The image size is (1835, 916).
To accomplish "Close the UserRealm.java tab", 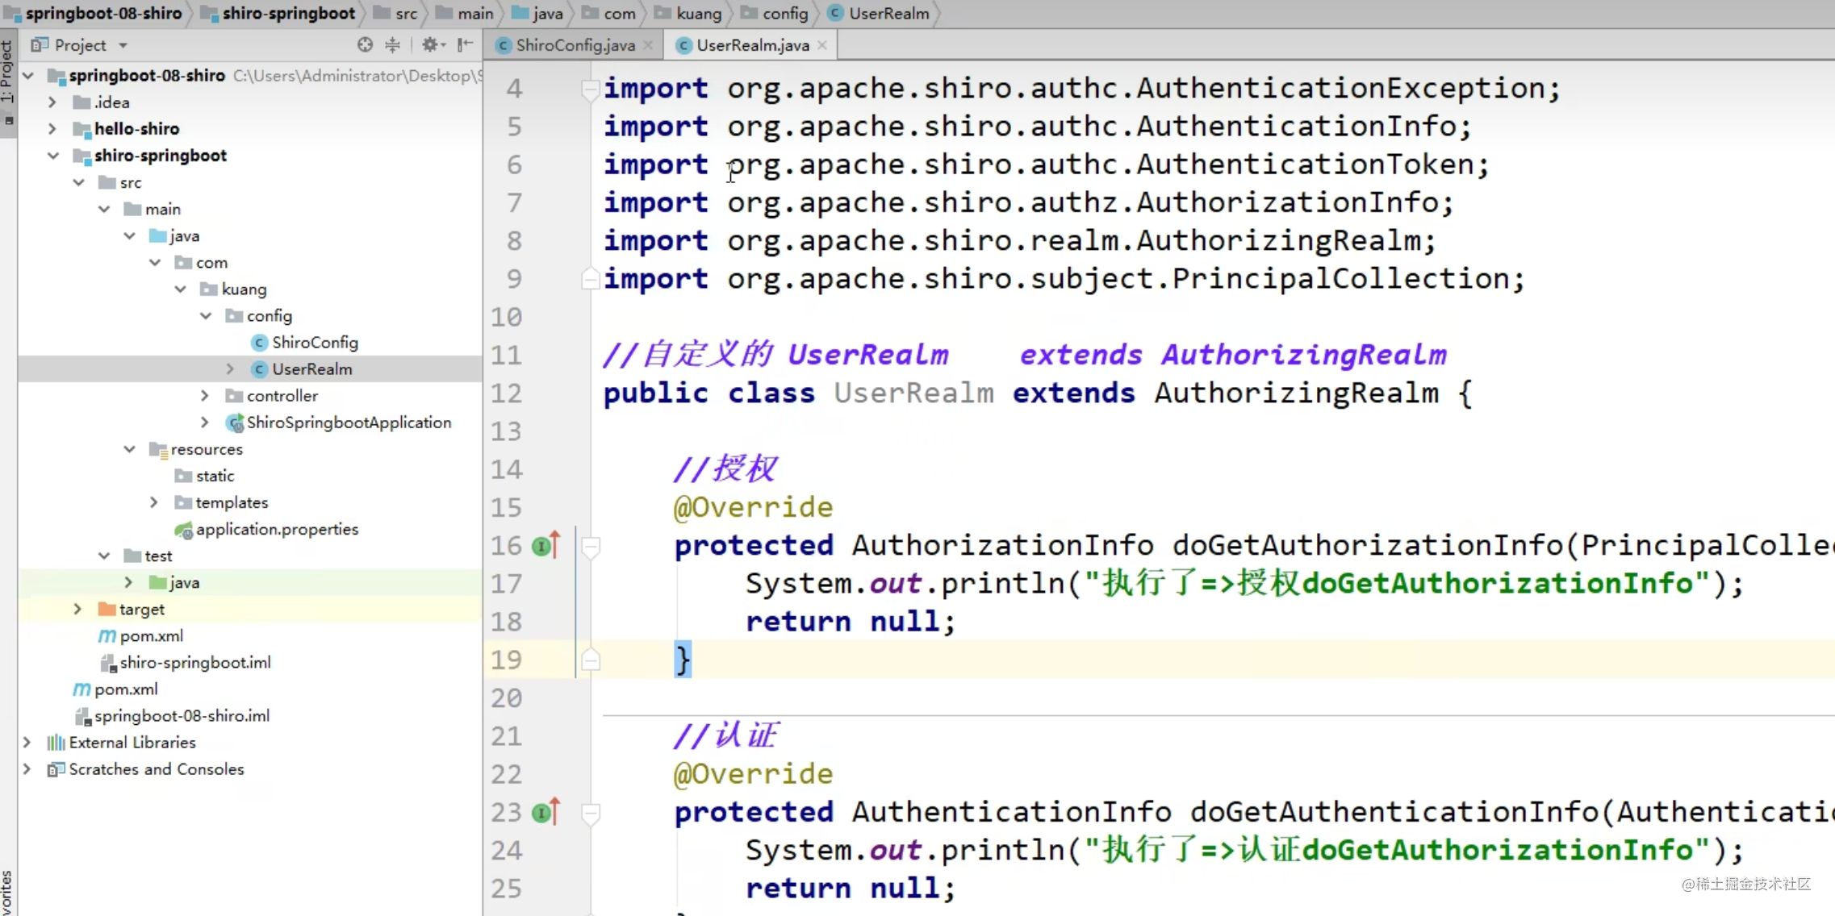I will 822,46.
